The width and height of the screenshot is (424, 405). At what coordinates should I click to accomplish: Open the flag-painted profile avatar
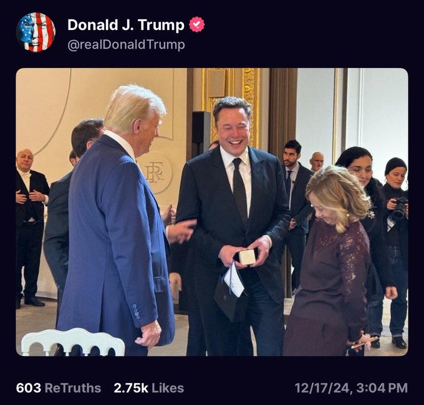[36, 32]
